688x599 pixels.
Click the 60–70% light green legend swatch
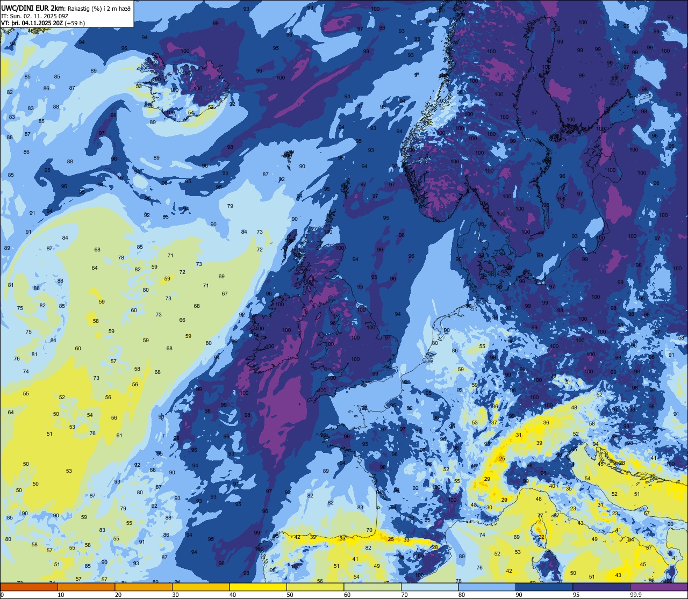click(x=372, y=587)
